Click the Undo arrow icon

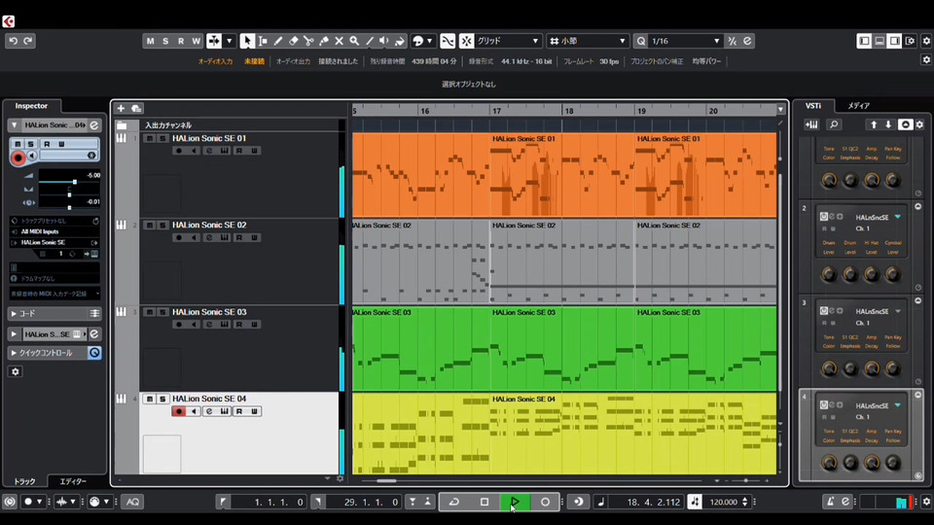[x=13, y=41]
